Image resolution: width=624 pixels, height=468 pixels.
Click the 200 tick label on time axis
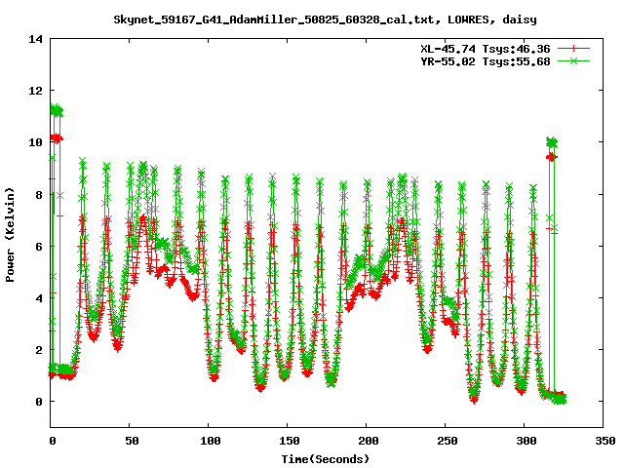367,441
